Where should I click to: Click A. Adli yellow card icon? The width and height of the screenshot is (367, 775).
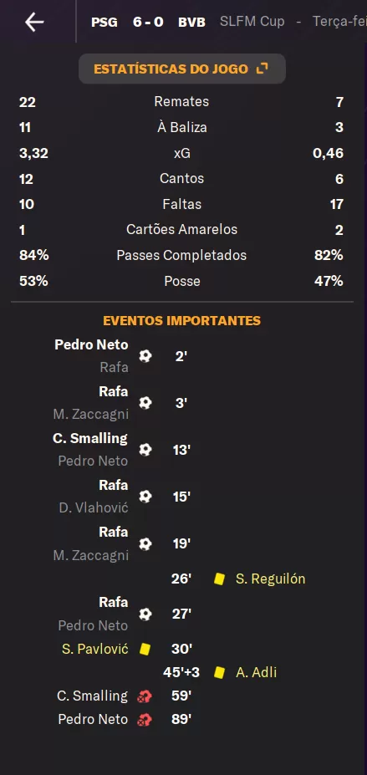220,673
